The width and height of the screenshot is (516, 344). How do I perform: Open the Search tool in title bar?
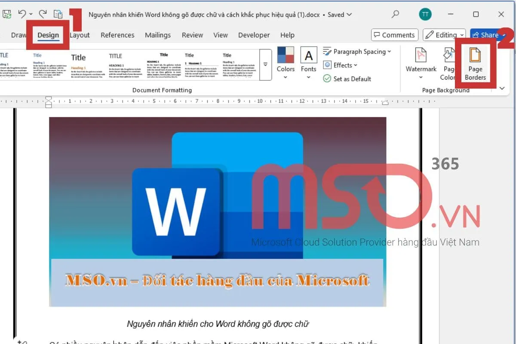pyautogui.click(x=395, y=14)
